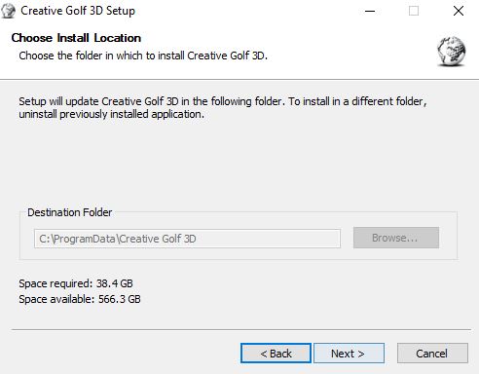This screenshot has height=374, width=479.
Task: Click the Space available: 566.3 GB text
Action: pyautogui.click(x=80, y=299)
